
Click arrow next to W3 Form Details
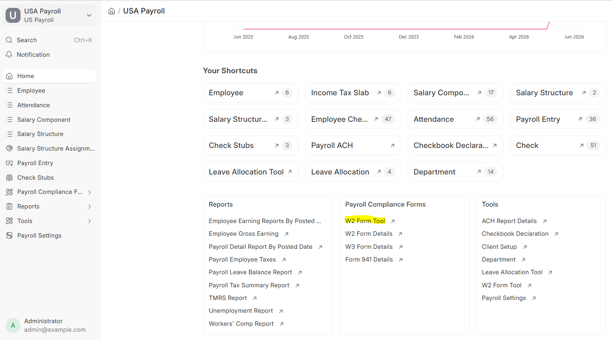pyautogui.click(x=400, y=247)
